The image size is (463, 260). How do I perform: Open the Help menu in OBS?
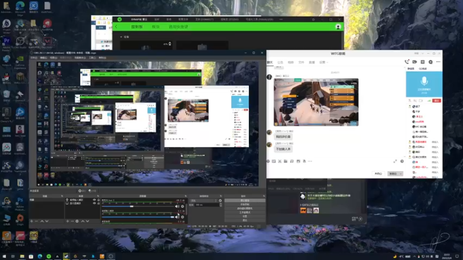point(102,58)
